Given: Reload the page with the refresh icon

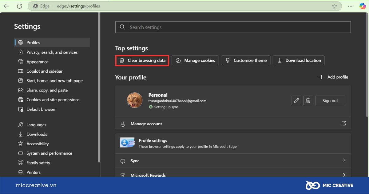Looking at the screenshot, I should [19, 6].
